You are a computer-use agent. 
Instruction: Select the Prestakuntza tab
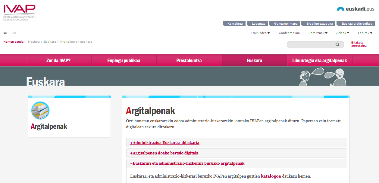click(189, 61)
